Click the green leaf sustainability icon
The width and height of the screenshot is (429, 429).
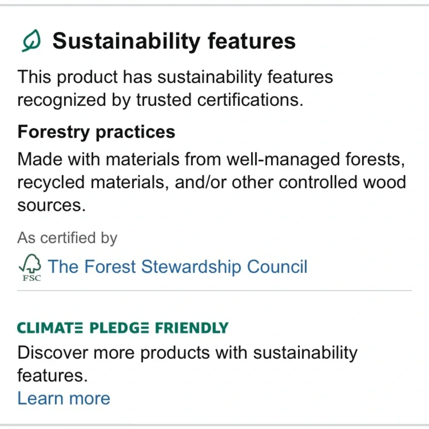click(x=31, y=41)
